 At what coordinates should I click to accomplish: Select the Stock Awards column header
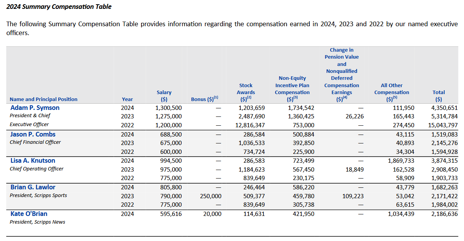click(x=246, y=92)
